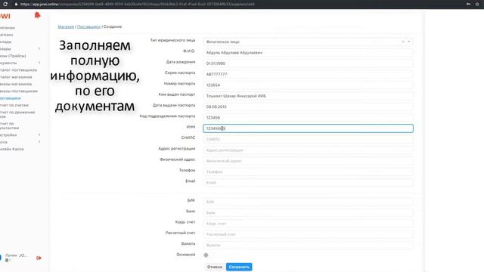Open Каталог поставщиков in the sidebar
Viewport: 484px width, 272px height.
[18, 70]
